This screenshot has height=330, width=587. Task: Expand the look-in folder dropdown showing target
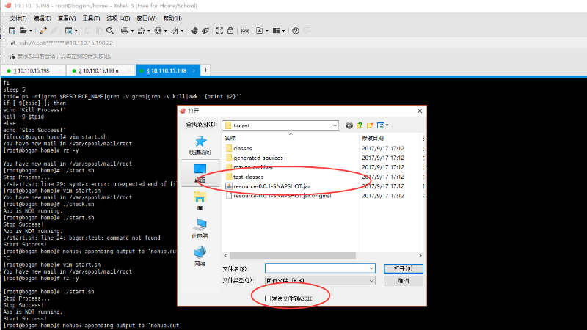pos(333,125)
